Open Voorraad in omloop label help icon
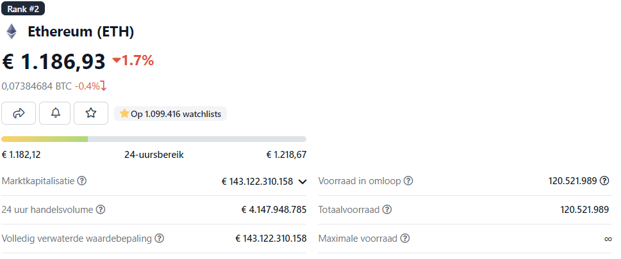The height and width of the screenshot is (259, 621). point(408,181)
